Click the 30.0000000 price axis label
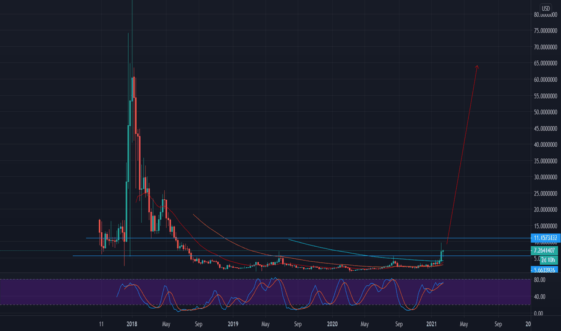The width and height of the screenshot is (561, 331). (545, 177)
